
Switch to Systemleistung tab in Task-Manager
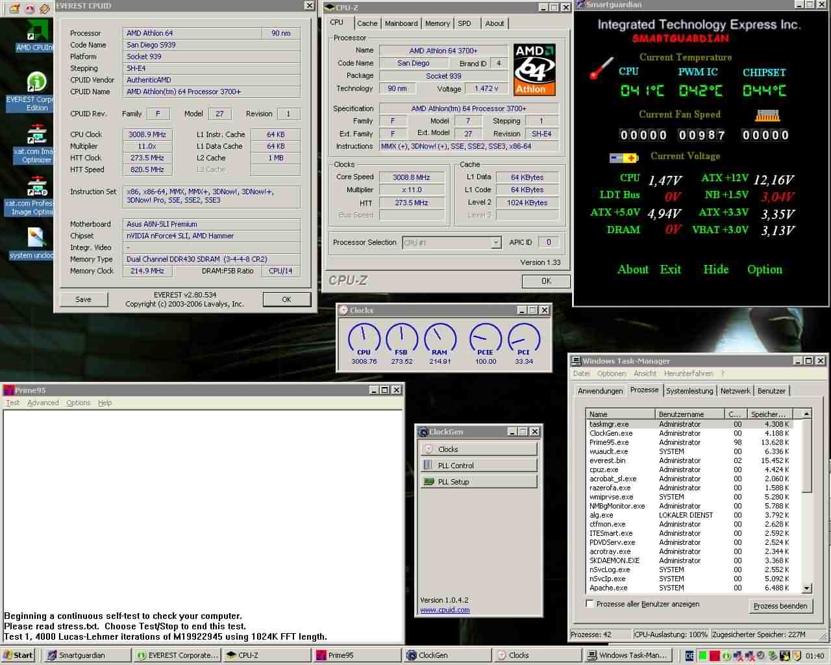click(x=689, y=391)
